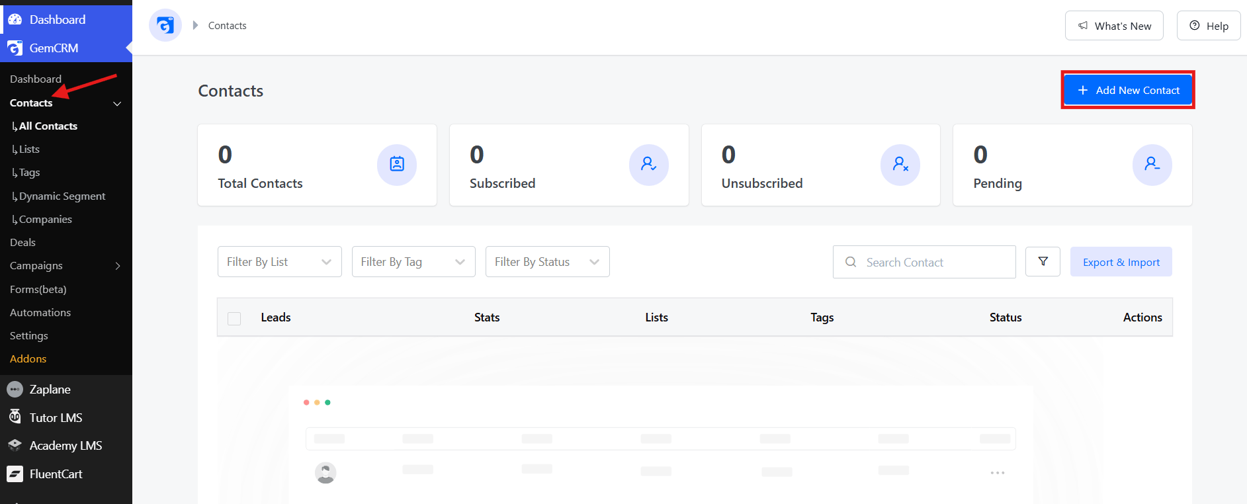Click the Search Contact field
The image size is (1247, 504).
pos(924,262)
